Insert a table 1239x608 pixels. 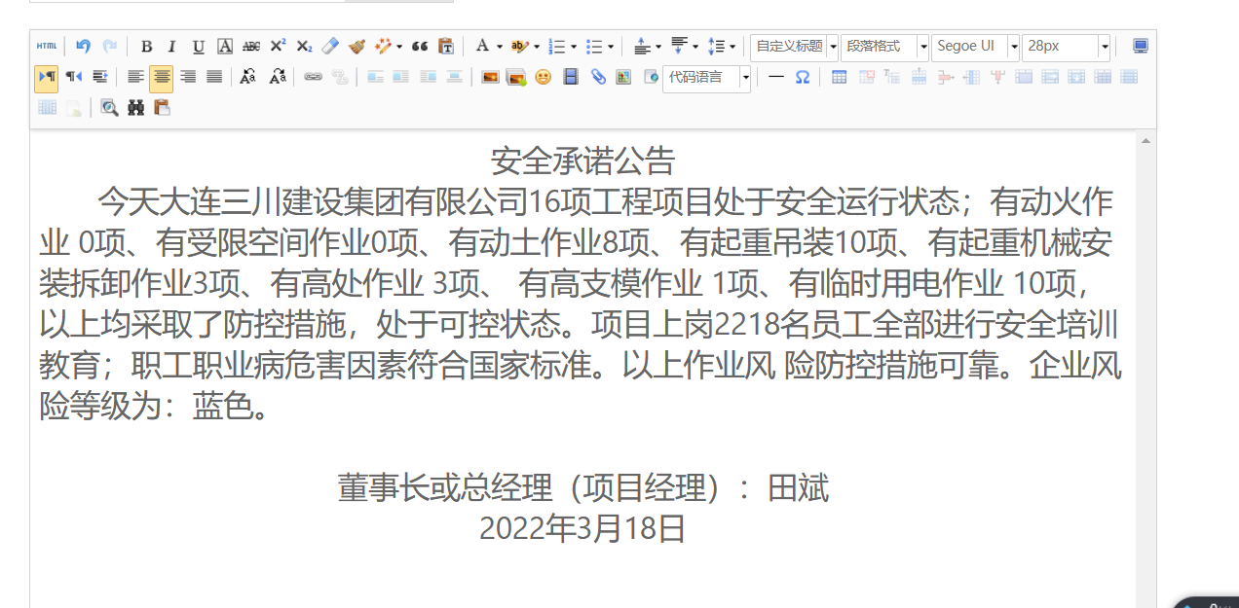point(839,76)
